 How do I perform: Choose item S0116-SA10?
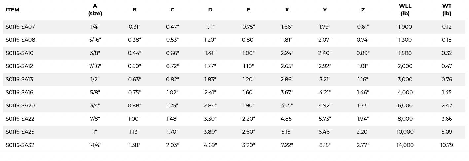click(x=19, y=53)
